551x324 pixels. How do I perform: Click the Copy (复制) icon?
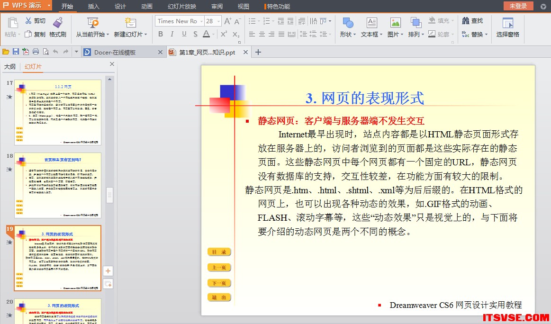point(28,34)
